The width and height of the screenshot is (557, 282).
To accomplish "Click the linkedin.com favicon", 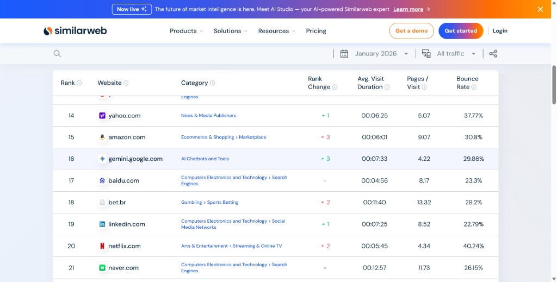I will [x=102, y=224].
